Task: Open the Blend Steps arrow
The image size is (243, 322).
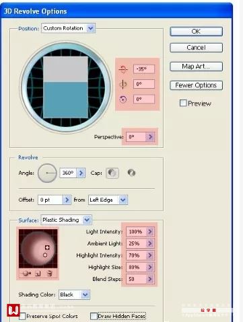Action: [x=150, y=279]
